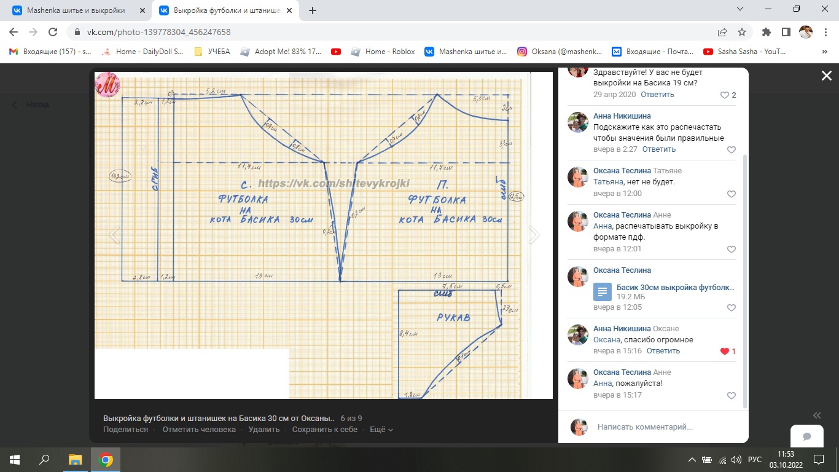Show the next photo in album

[x=534, y=235]
